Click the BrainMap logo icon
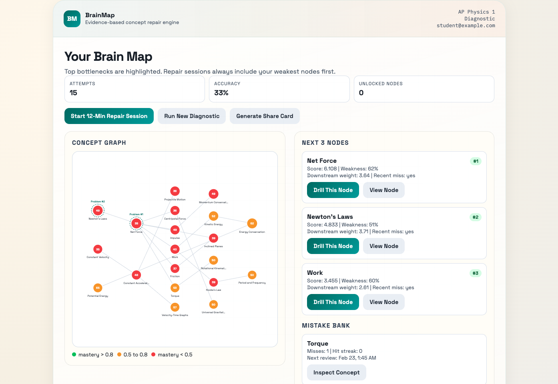The height and width of the screenshot is (384, 558). (x=72, y=19)
